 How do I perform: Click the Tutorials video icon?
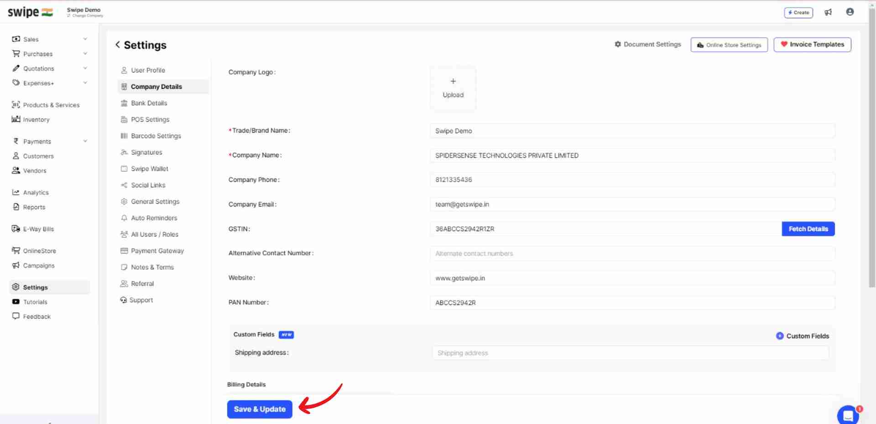point(16,302)
